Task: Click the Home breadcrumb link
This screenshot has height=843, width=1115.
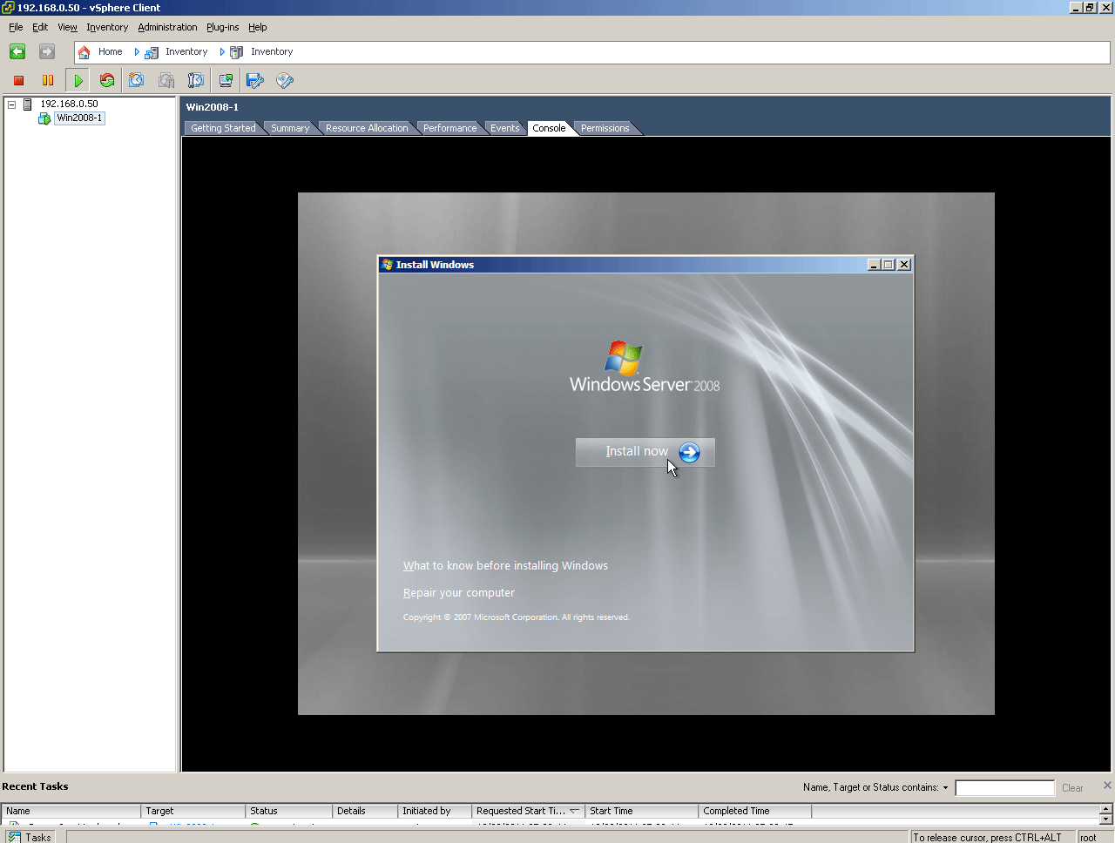Action: pos(110,52)
